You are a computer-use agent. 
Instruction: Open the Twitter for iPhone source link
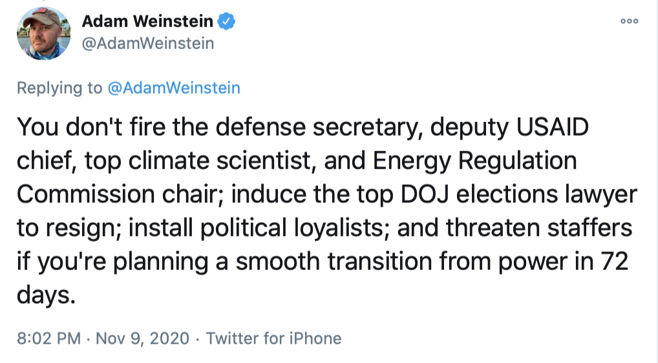(273, 338)
